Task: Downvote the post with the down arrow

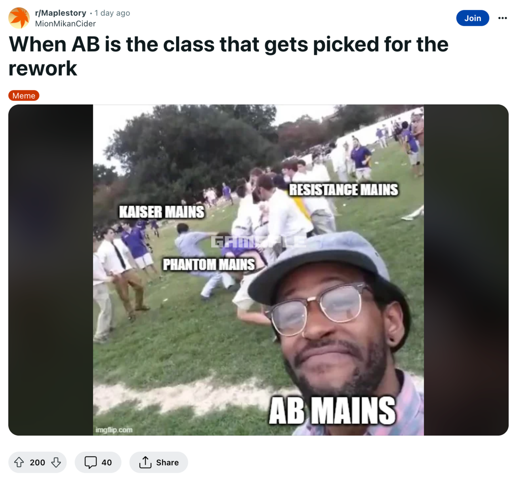Action: click(56, 462)
